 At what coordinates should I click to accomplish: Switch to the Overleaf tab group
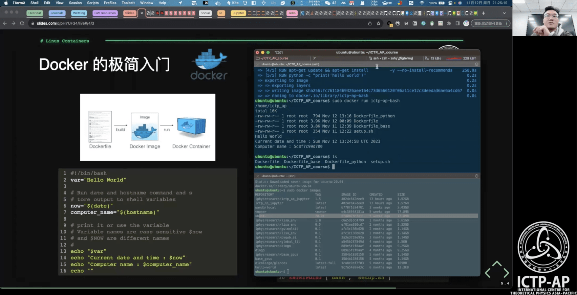[35, 13]
